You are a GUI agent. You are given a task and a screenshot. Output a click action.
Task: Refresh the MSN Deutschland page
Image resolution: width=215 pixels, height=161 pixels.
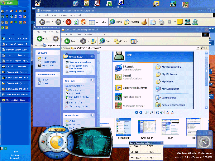click(x=76, y=22)
